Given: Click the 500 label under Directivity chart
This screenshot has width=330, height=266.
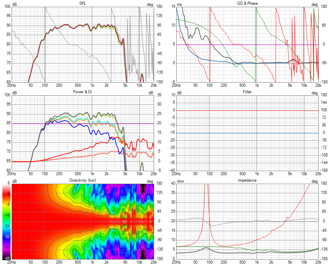Looking at the screenshot, I should coord(78,262).
